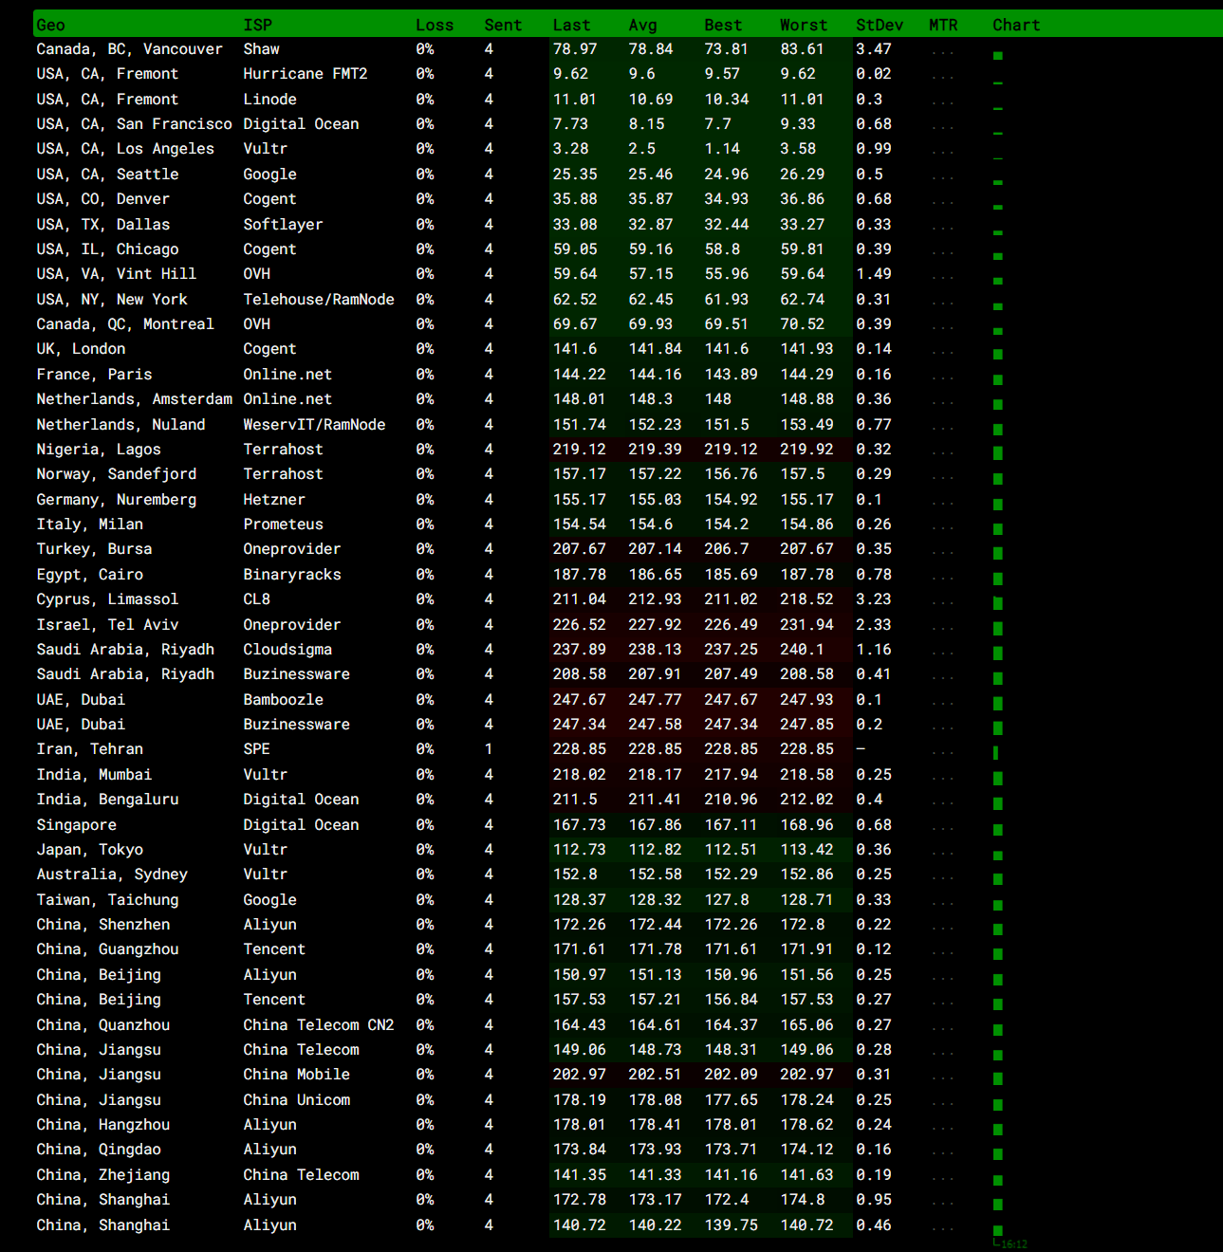Click 'USA, CA, Los Angeles' location

coord(125,149)
